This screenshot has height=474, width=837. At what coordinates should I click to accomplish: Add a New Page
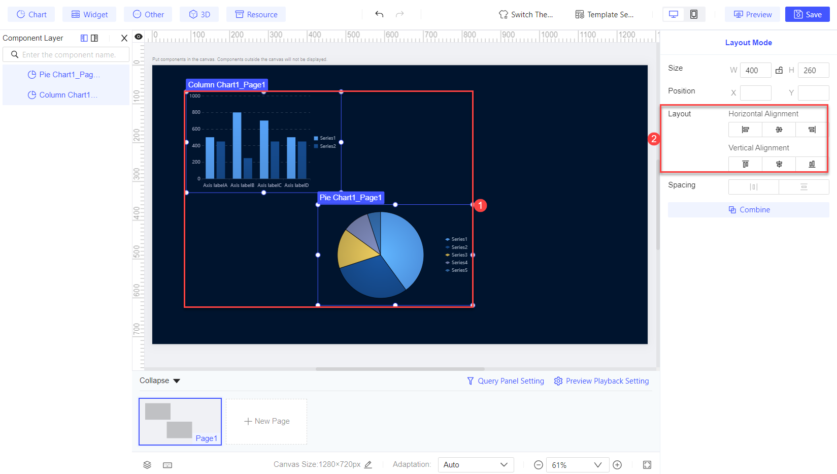266,422
